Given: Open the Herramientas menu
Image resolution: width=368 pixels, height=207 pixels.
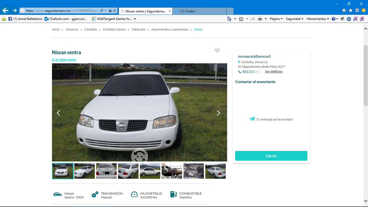Looking at the screenshot, I should click(x=318, y=19).
